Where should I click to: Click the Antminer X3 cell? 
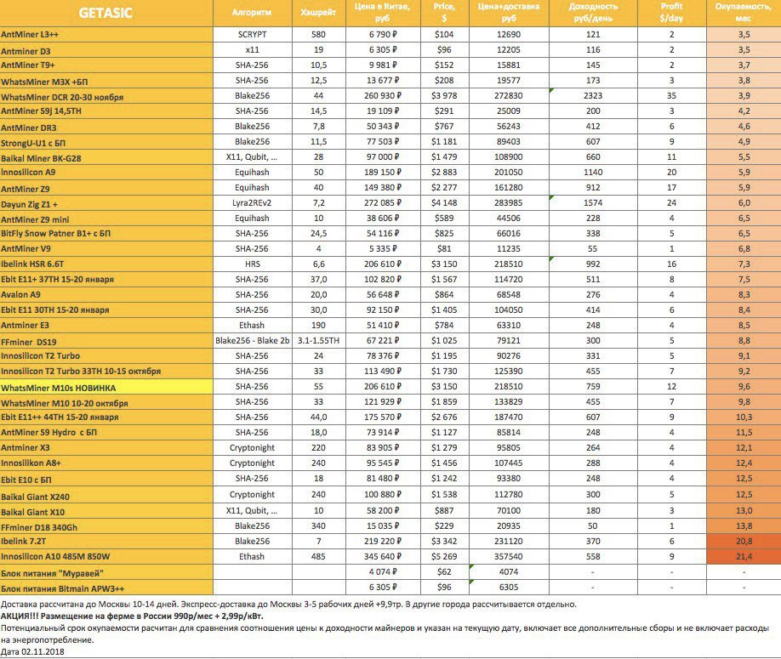(106, 448)
